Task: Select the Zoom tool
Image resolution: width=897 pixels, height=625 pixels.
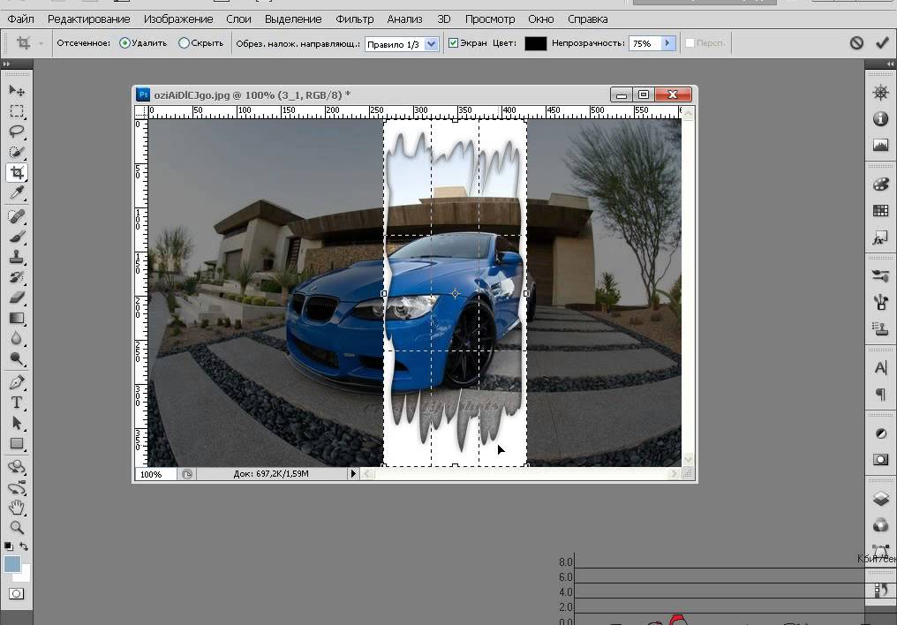Action: pos(17,527)
